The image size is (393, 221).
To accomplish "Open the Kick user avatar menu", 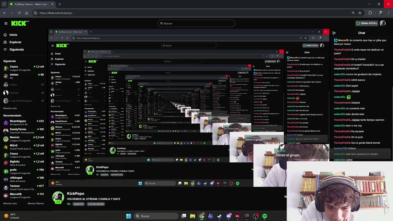I will coord(383,23).
